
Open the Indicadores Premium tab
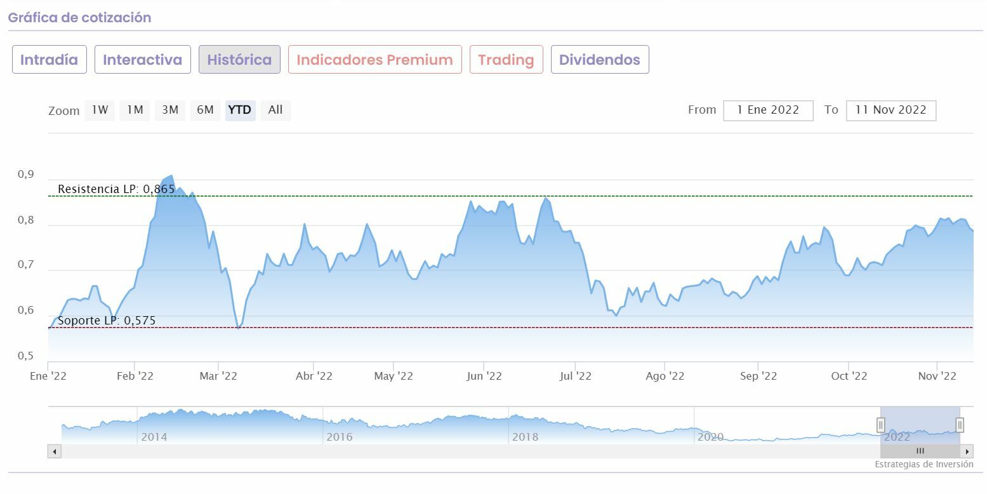point(374,60)
